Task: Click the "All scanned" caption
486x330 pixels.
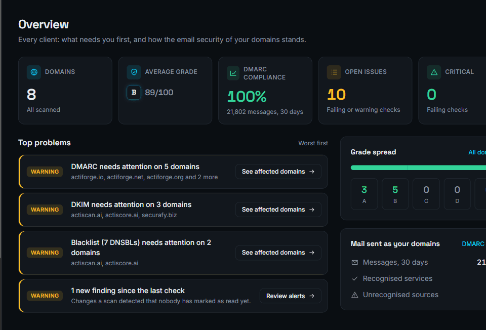Action: click(x=44, y=110)
